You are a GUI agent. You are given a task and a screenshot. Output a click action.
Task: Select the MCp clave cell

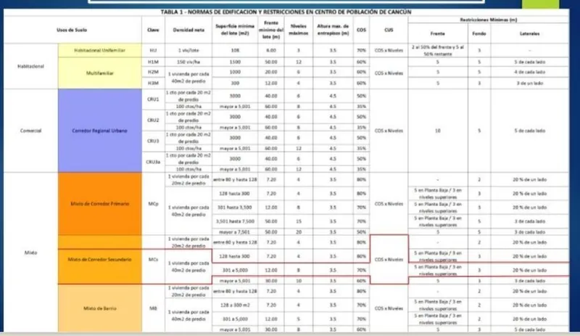(x=153, y=204)
